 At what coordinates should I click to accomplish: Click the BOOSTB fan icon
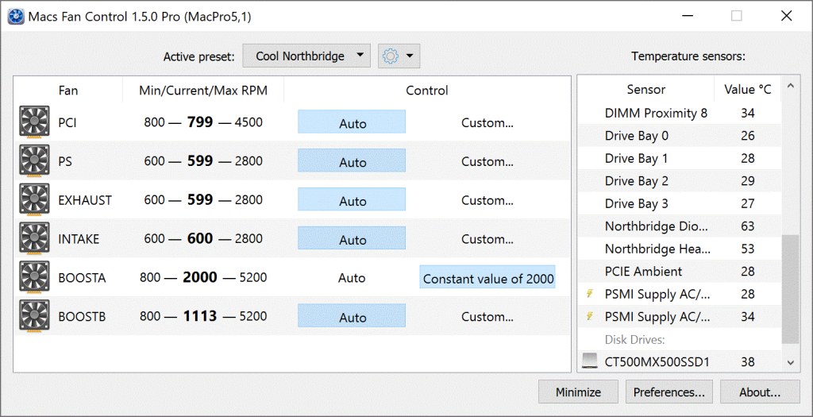pos(34,317)
